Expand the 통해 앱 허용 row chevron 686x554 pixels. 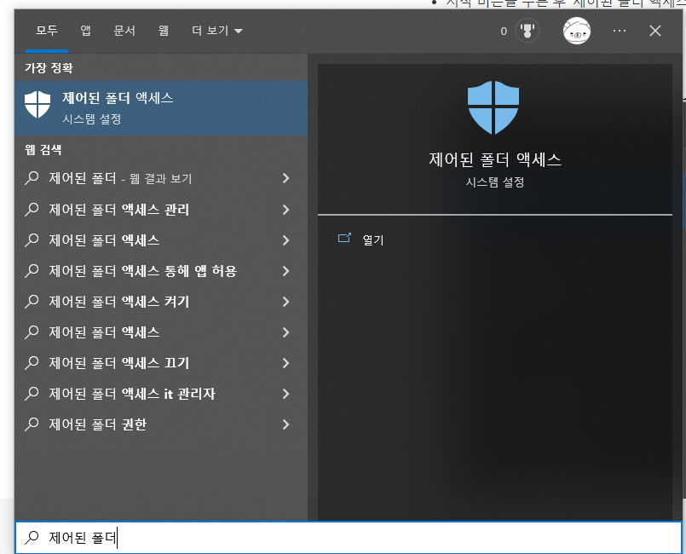click(x=285, y=271)
